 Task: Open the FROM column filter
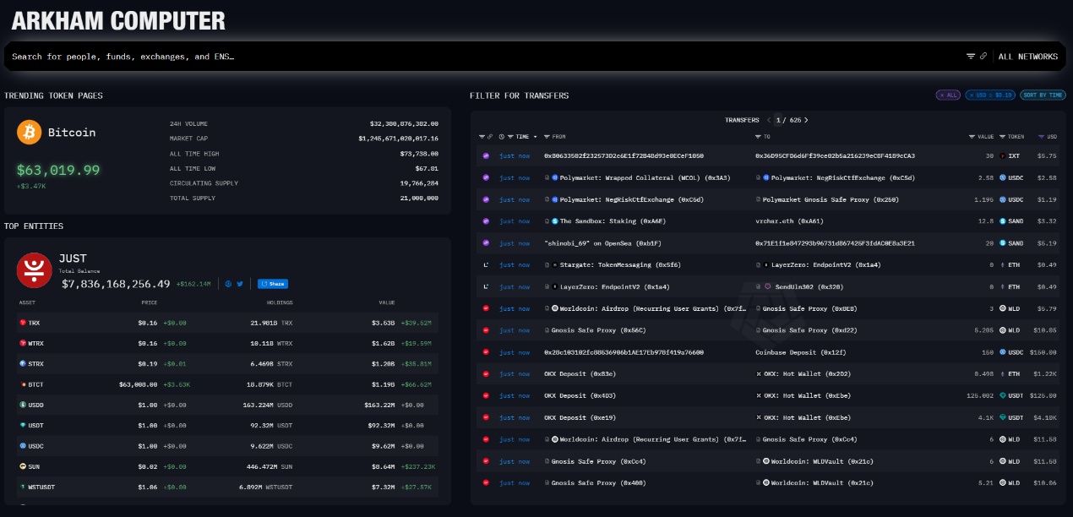click(547, 136)
